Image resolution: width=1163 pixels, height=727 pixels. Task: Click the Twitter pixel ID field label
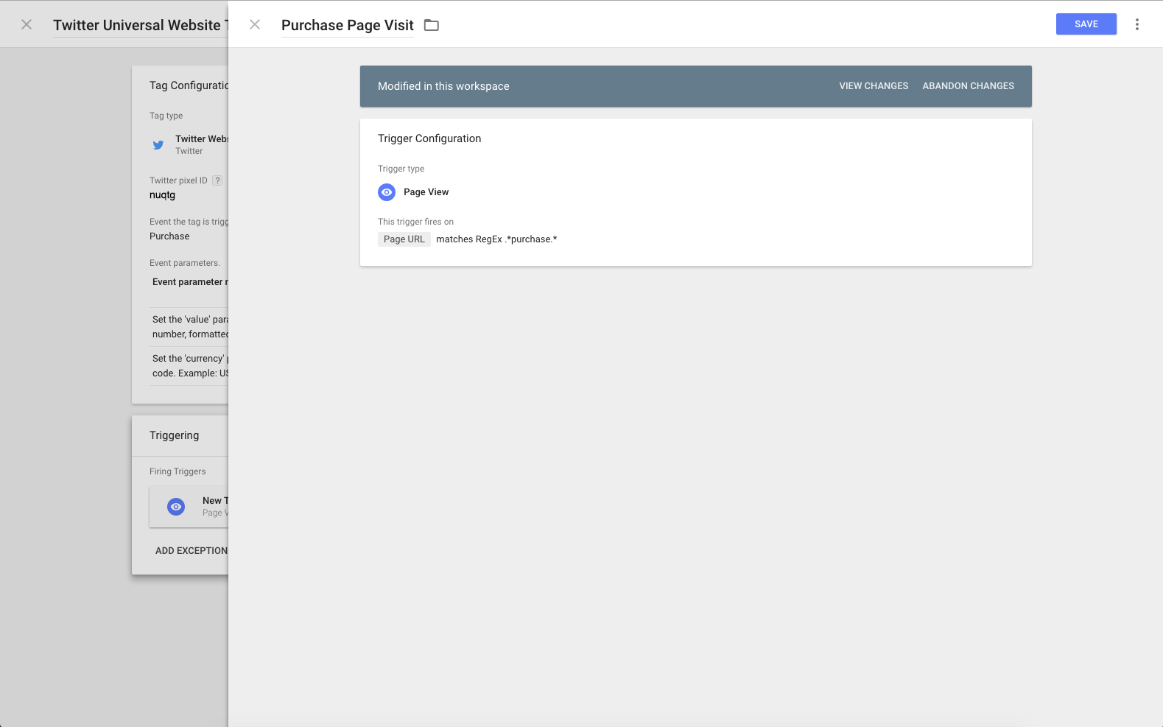click(178, 180)
